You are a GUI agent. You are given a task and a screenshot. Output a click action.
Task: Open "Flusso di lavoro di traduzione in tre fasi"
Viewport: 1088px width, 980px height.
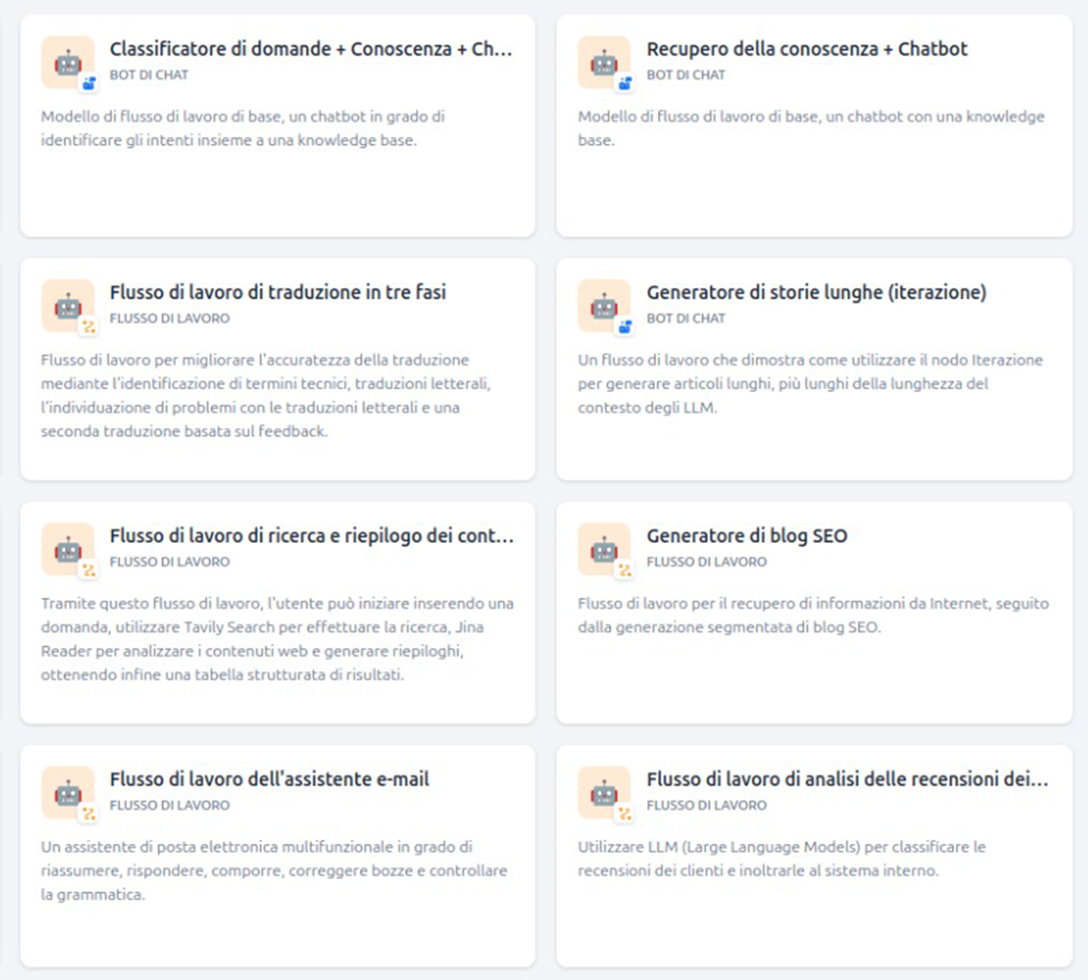(x=277, y=292)
